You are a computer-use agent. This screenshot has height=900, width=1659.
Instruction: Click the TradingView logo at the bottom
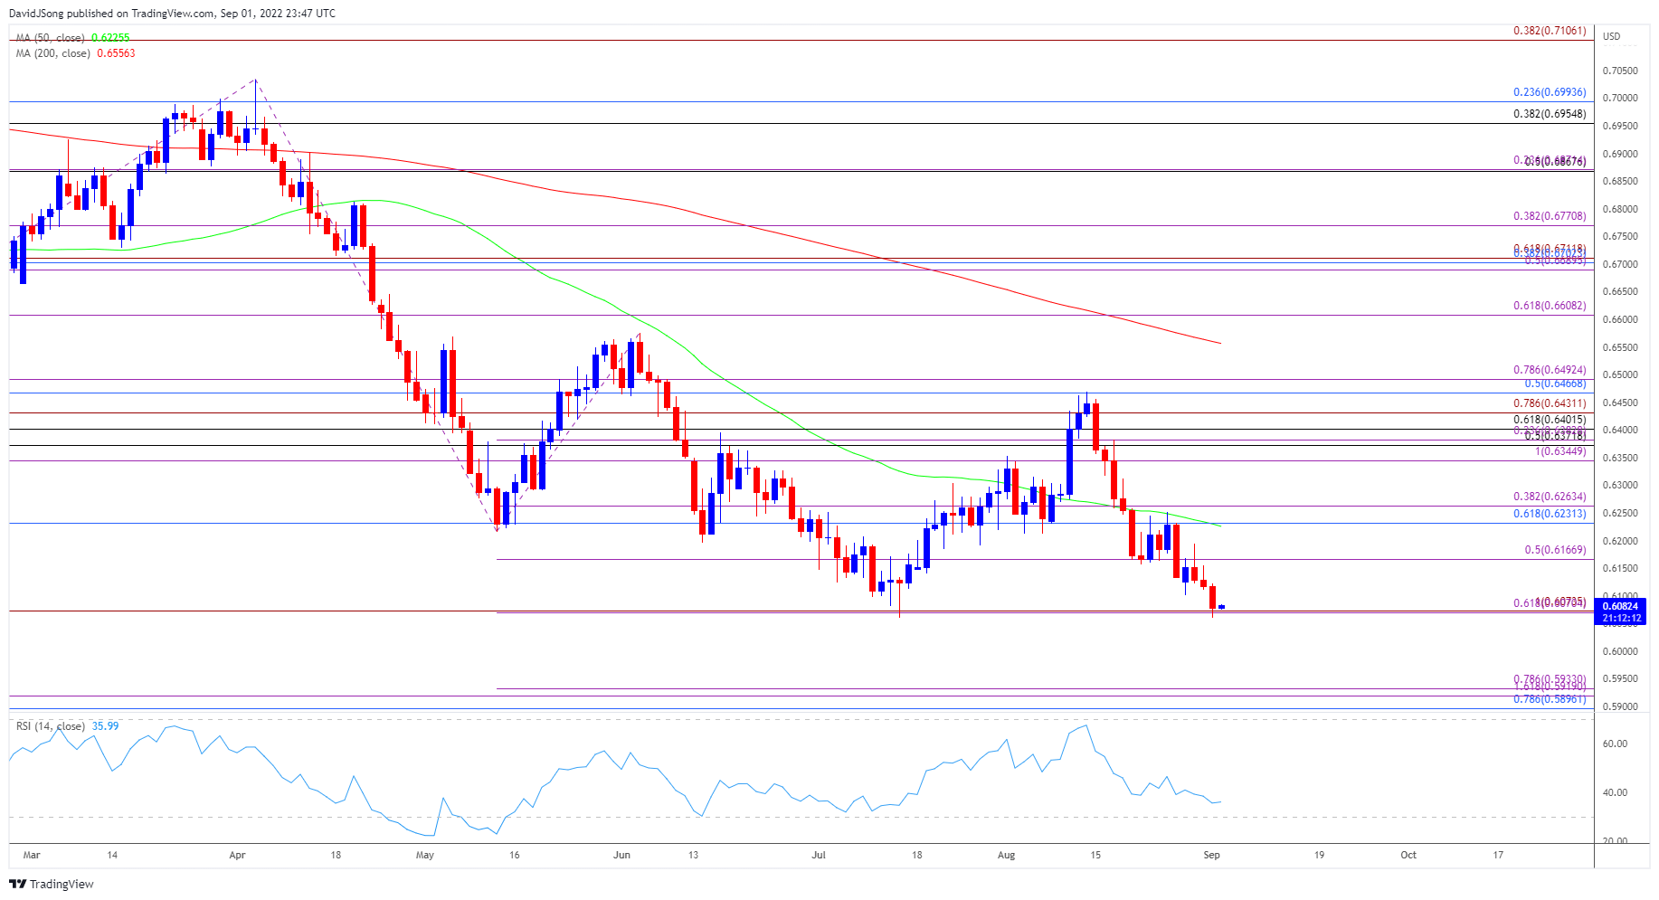52,884
